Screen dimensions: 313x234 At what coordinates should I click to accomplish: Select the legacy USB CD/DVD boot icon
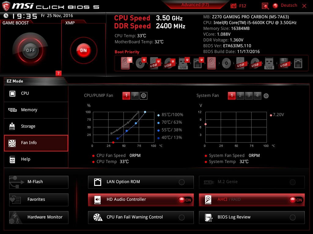click(255, 63)
